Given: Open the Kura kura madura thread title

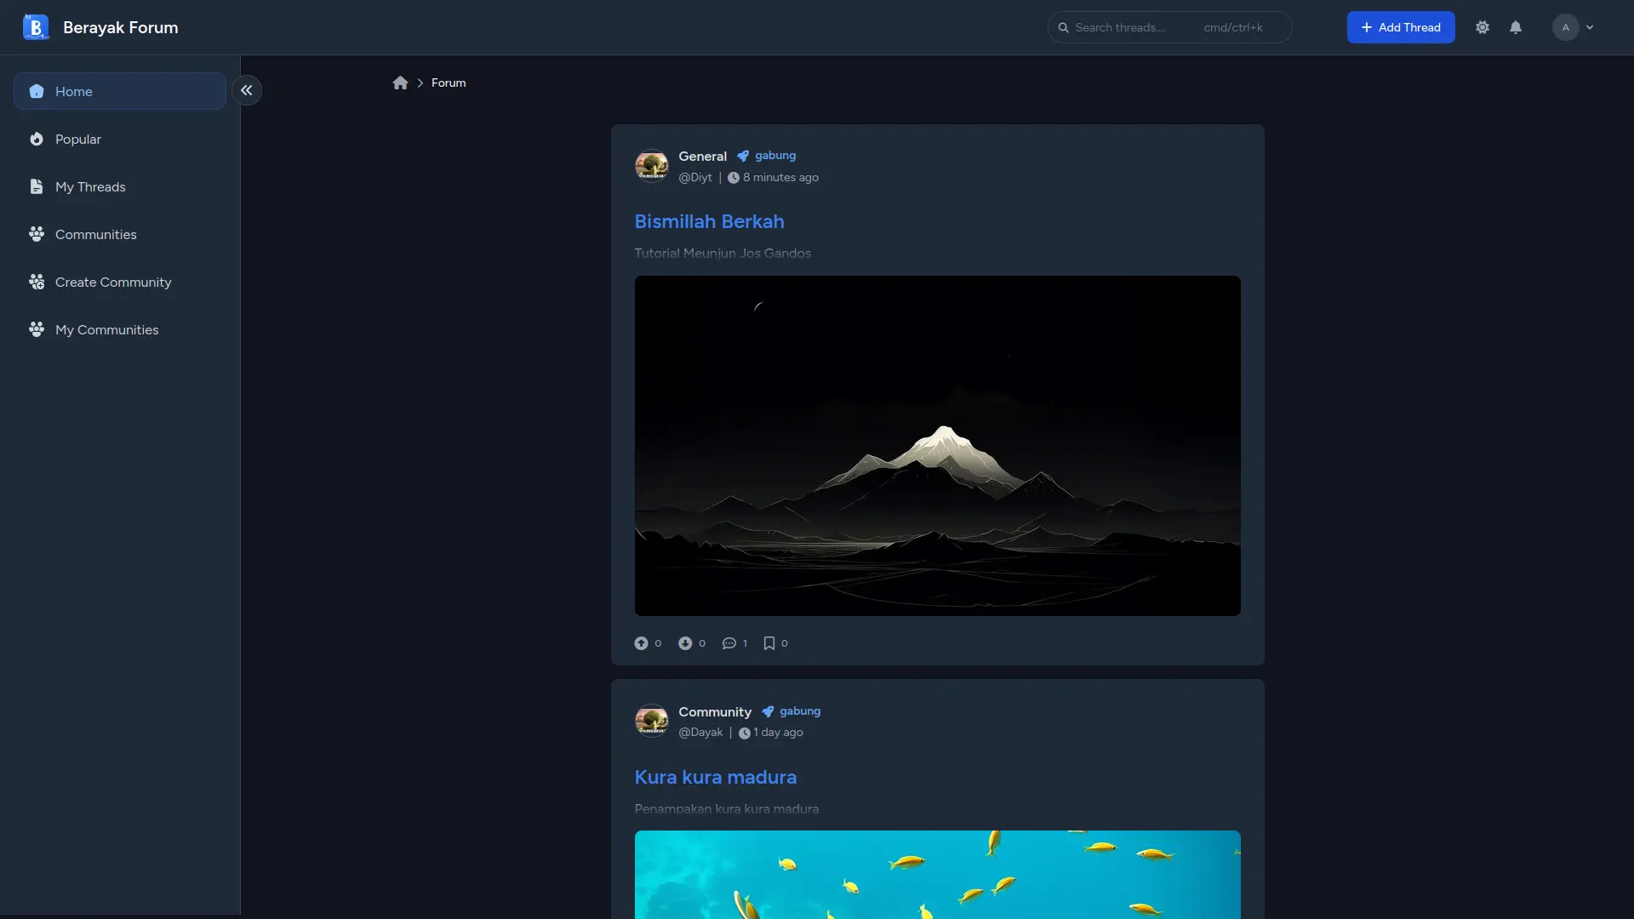Looking at the screenshot, I should point(715,777).
